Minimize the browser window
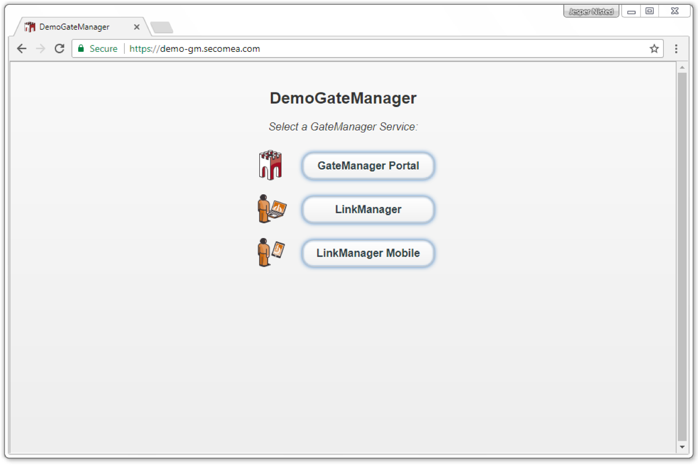 (x=631, y=11)
